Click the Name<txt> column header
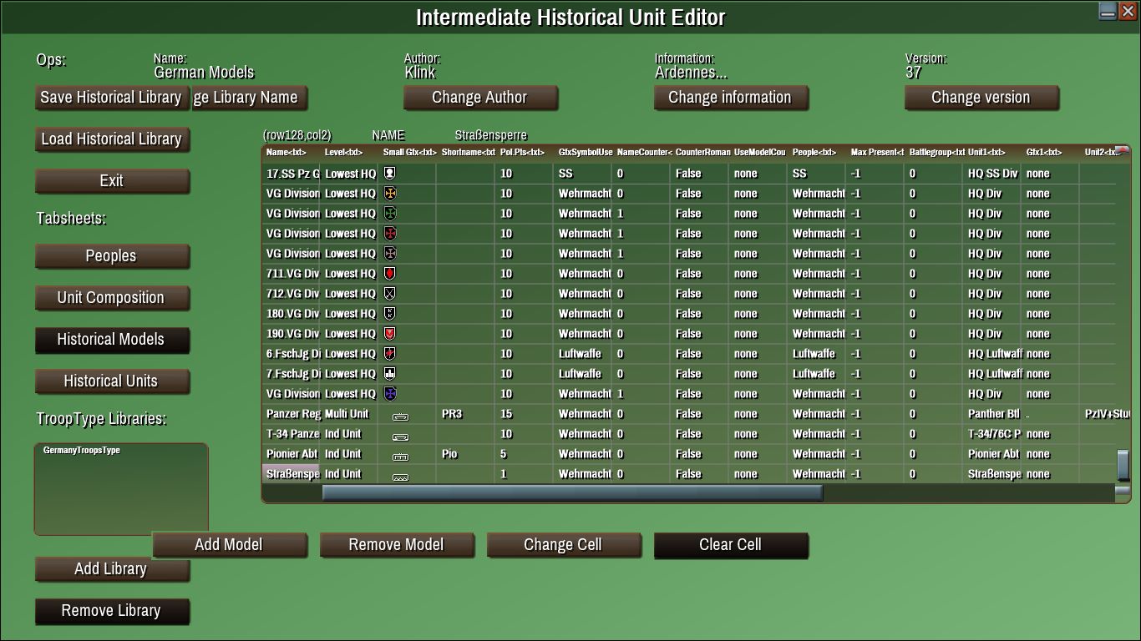The image size is (1141, 641). (287, 153)
